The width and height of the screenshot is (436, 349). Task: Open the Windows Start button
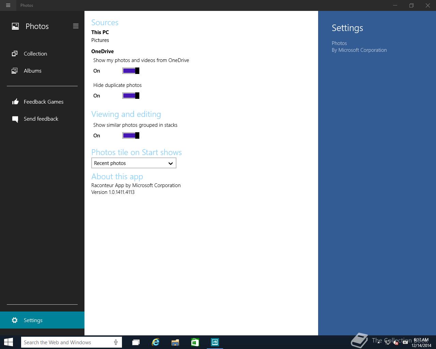(9, 342)
